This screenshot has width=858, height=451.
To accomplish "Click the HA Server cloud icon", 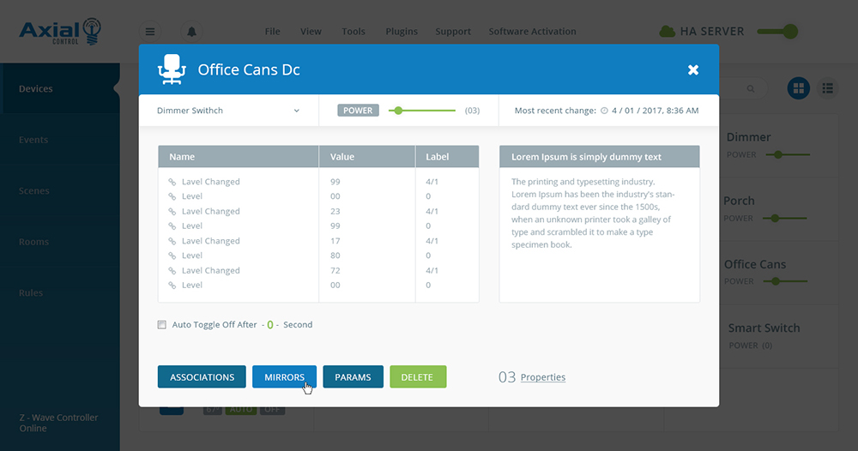I will point(667,32).
